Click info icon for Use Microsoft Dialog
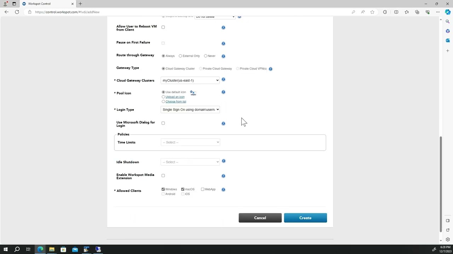The width and height of the screenshot is (453, 254). (223, 123)
